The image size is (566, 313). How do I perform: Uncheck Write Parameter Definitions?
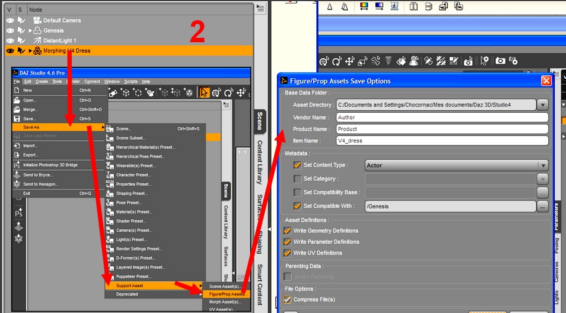pos(287,242)
